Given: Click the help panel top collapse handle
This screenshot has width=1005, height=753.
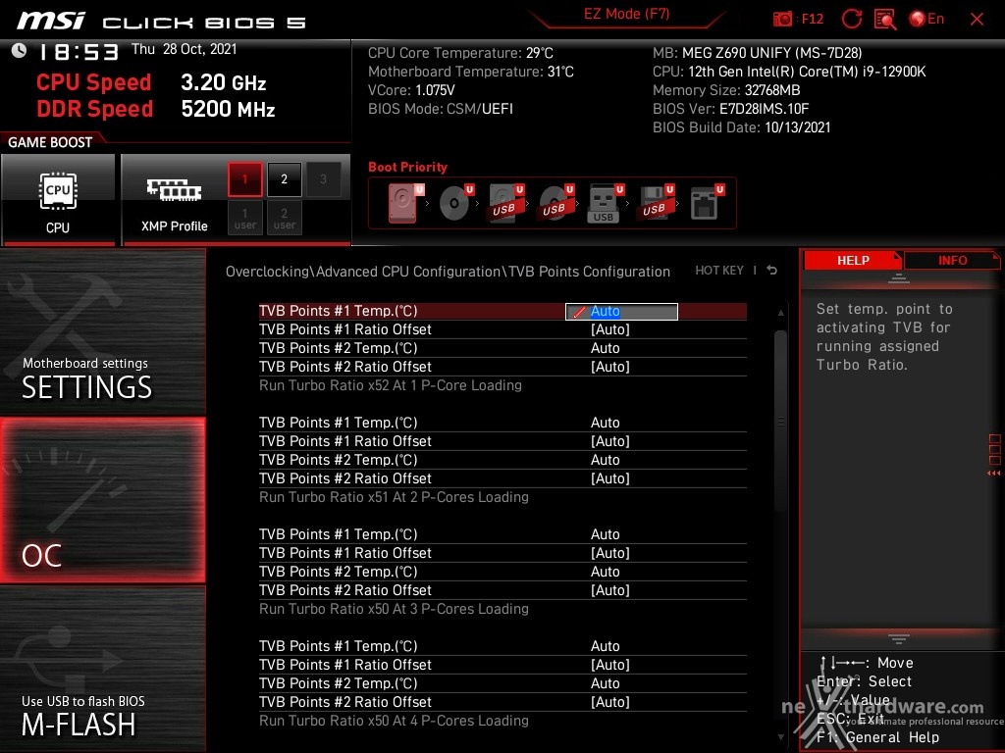Looking at the screenshot, I should [x=899, y=277].
